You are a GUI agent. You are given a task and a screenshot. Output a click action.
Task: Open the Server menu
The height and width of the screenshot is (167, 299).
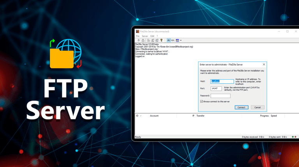coord(145,36)
